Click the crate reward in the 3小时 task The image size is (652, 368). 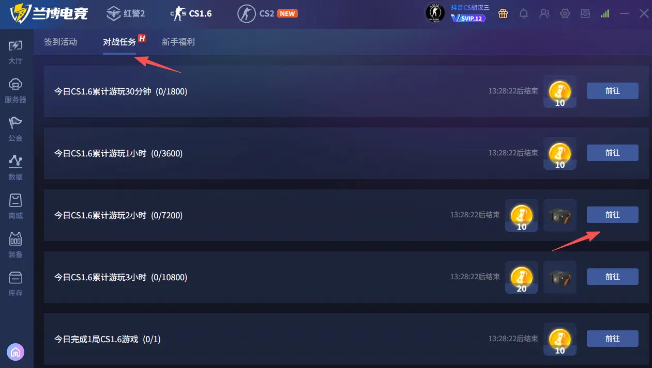560,277
